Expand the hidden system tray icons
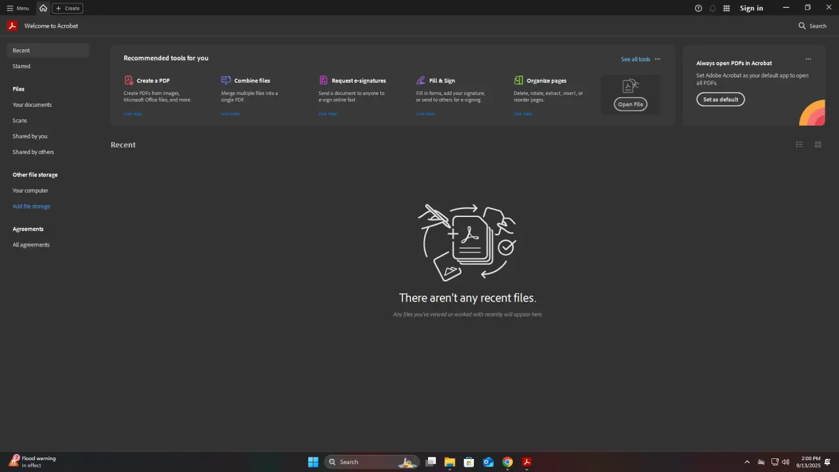This screenshot has width=839, height=472. click(747, 462)
